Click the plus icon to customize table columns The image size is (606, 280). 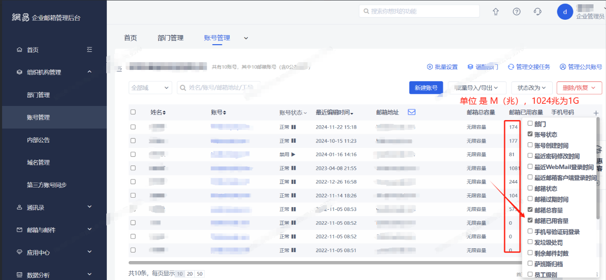[596, 112]
